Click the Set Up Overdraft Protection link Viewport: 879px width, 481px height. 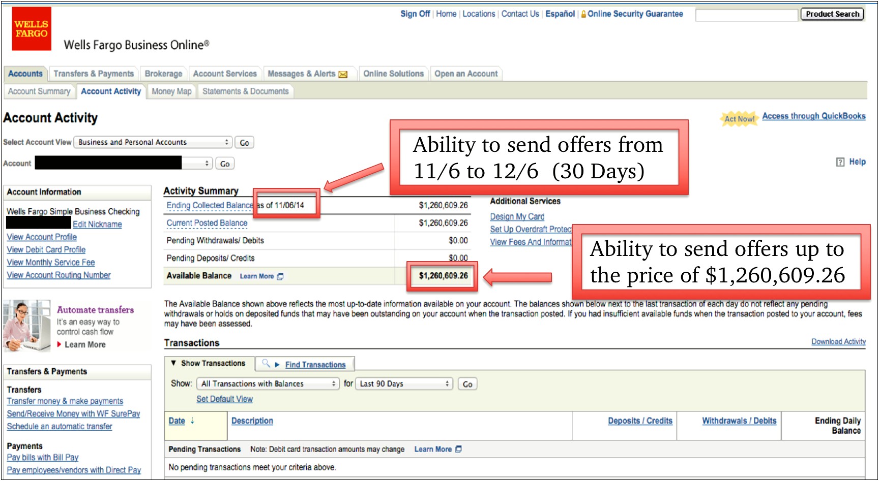(531, 229)
